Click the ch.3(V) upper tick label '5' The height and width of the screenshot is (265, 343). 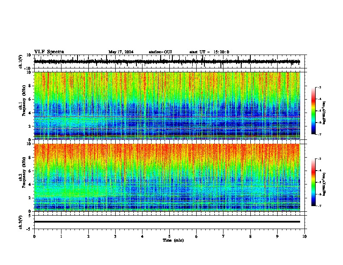(x=30, y=215)
